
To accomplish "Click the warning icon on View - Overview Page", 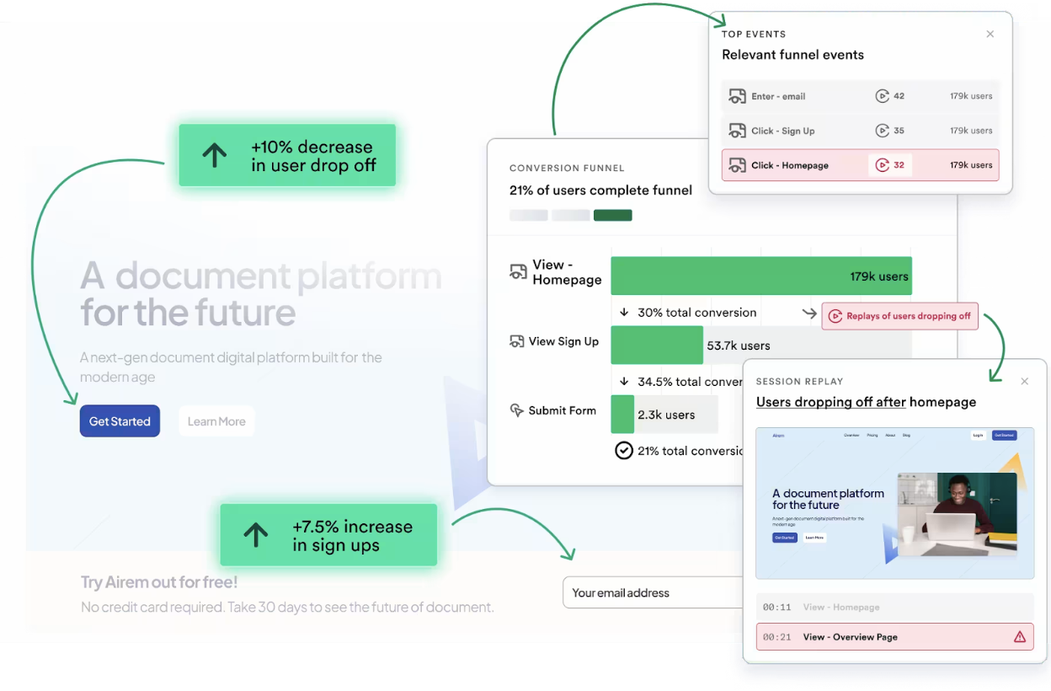I will [x=1020, y=637].
